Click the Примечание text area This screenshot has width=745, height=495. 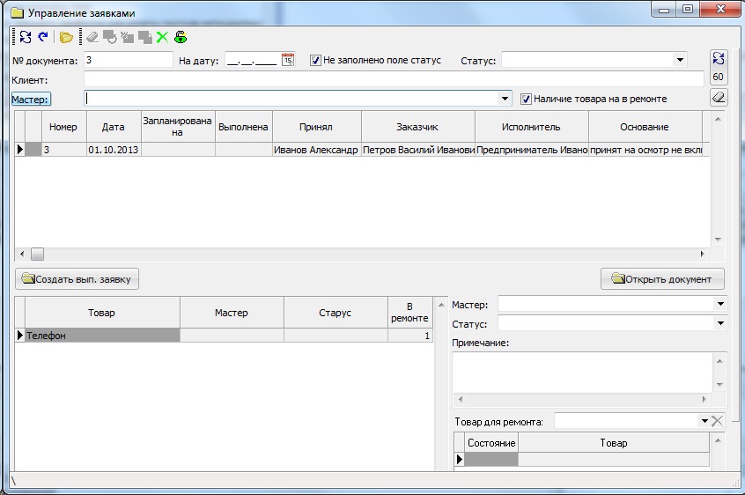click(x=582, y=373)
